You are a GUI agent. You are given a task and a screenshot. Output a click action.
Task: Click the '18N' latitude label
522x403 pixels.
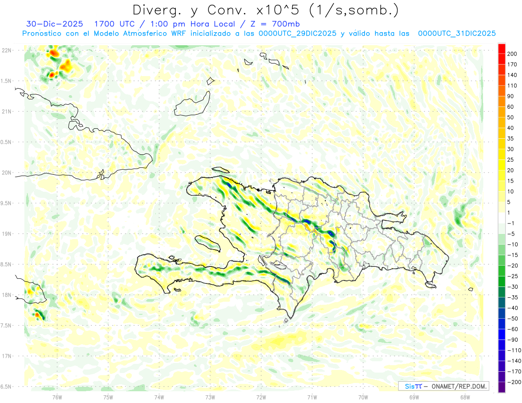click(x=6, y=295)
